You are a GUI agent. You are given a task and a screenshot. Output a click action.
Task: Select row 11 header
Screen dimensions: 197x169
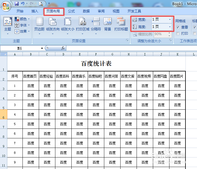pos(4,162)
